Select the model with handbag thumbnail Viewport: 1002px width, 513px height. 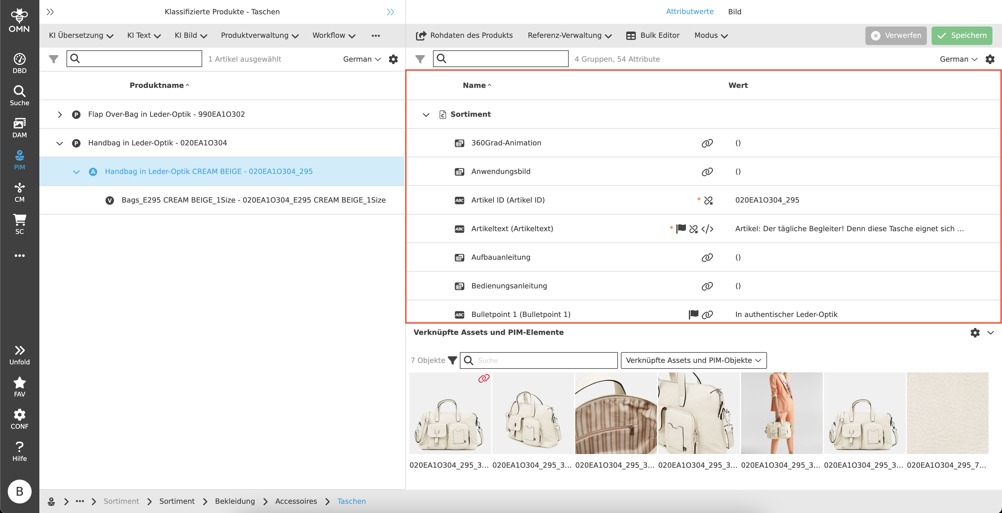tap(781, 413)
